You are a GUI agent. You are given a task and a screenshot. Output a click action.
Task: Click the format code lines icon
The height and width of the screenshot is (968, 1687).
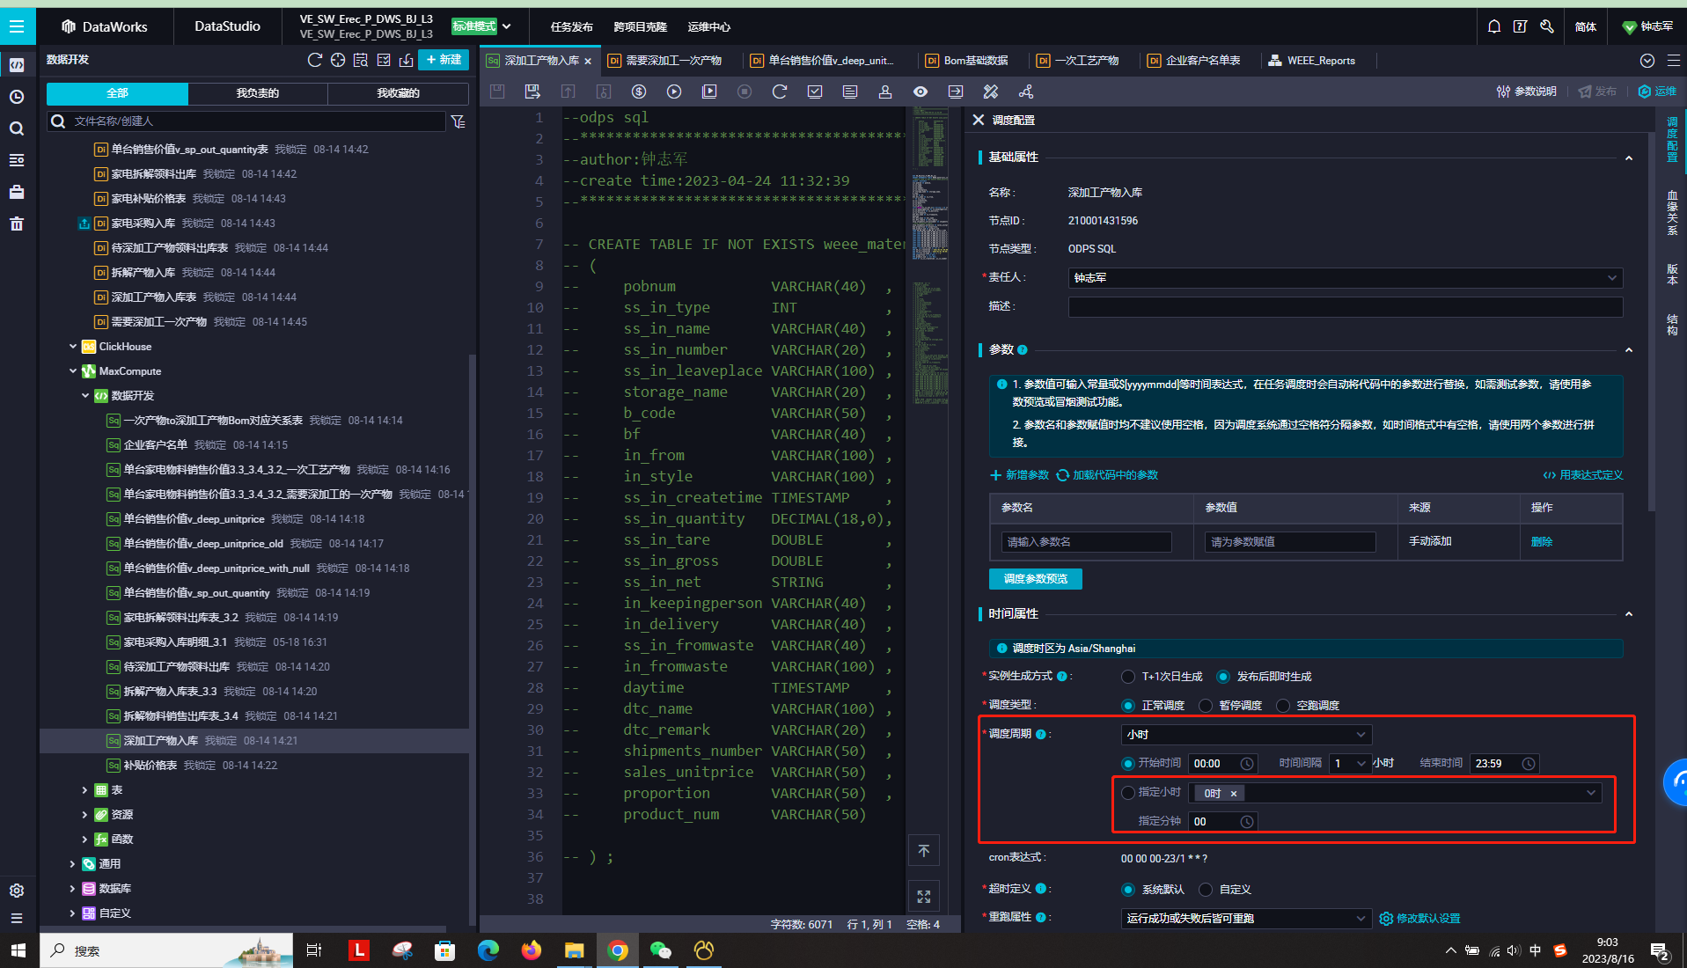click(850, 92)
